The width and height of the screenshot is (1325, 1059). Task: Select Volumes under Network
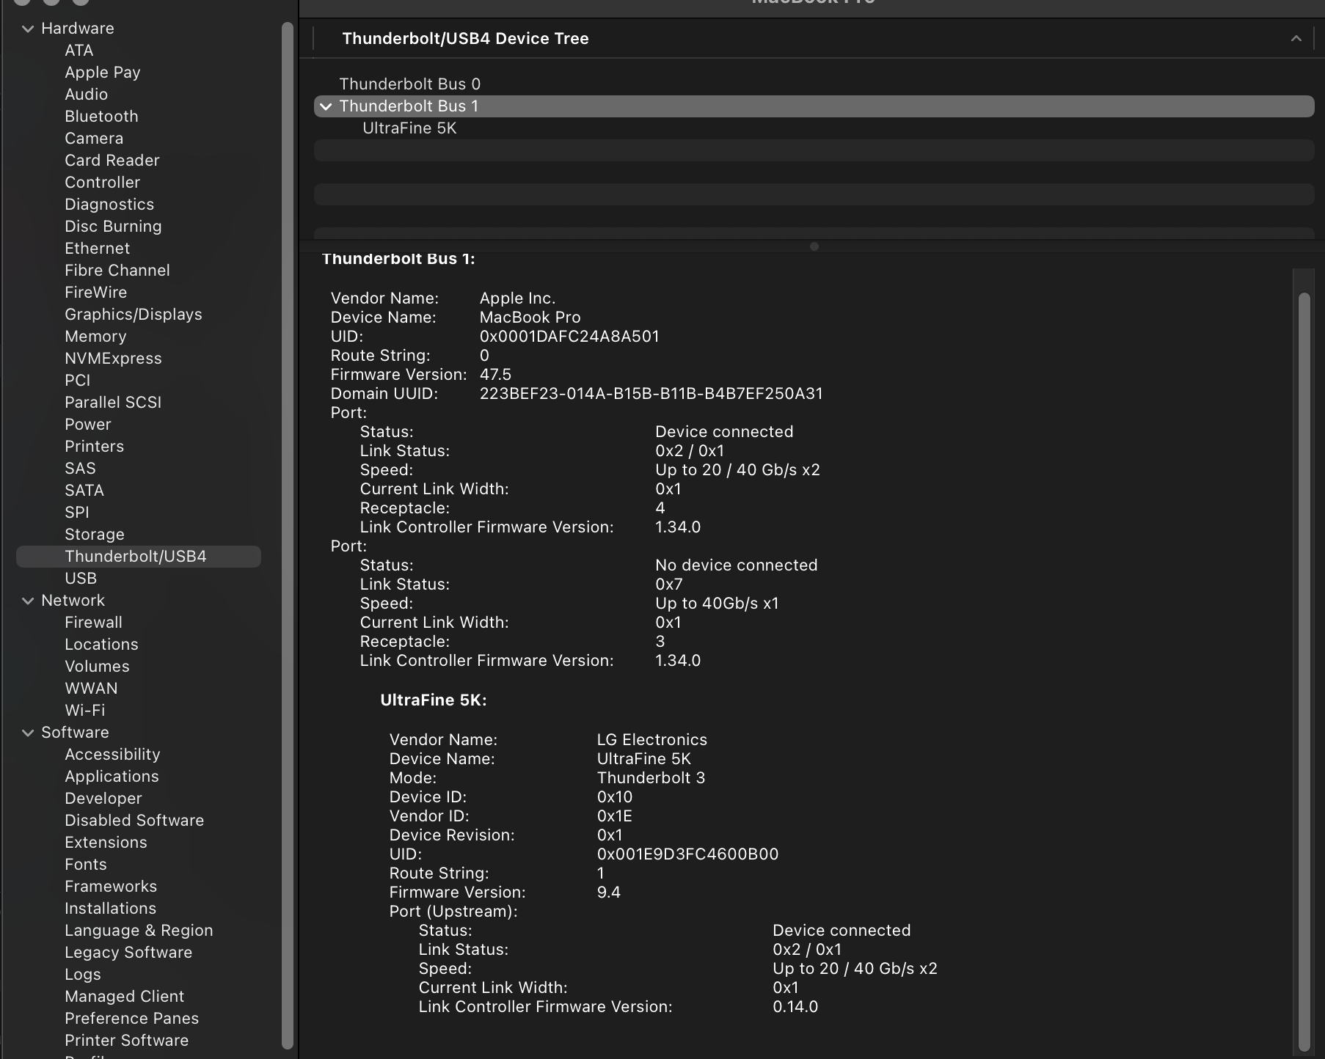tap(97, 667)
